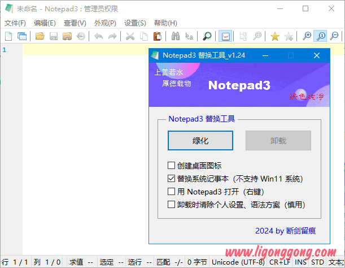Toggle word wrap toolbar button

(225, 36)
